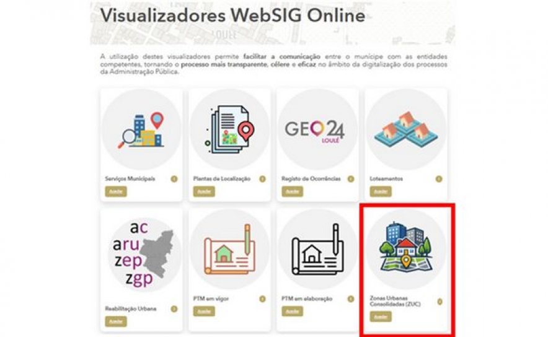Click the PTM em elaboração label
The height and width of the screenshot is (337, 548).
point(307,299)
